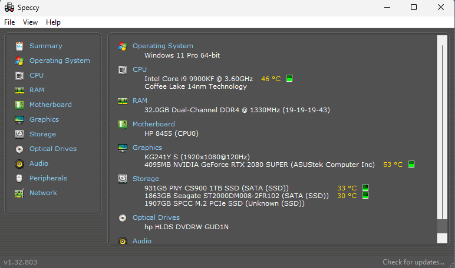Screen dimensions: 455x268
Task: Select Operating System in the sidebar
Action: point(60,61)
